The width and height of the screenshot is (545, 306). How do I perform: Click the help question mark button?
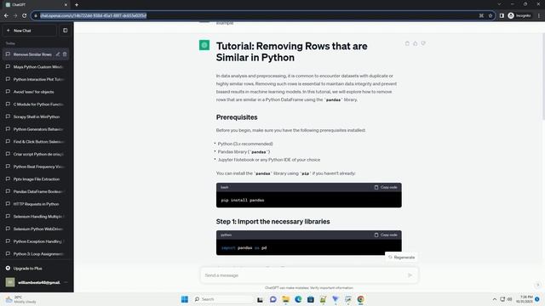(537, 286)
